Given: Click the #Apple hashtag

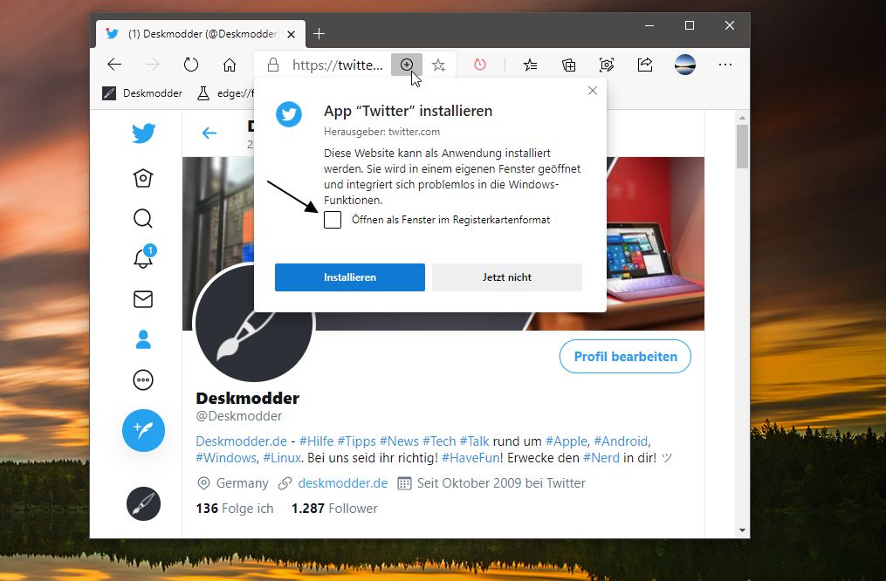Looking at the screenshot, I should pos(567,441).
